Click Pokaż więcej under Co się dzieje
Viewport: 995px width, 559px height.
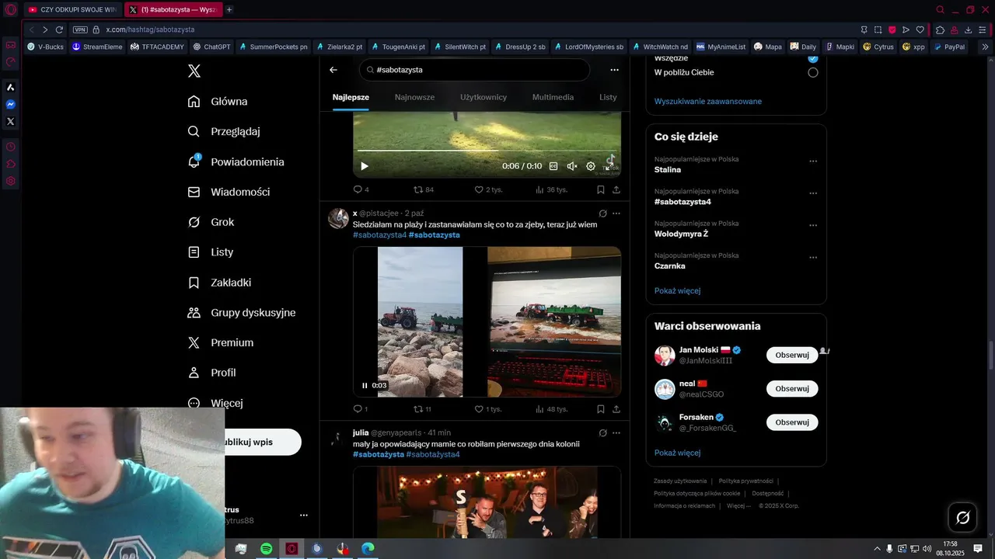click(677, 290)
